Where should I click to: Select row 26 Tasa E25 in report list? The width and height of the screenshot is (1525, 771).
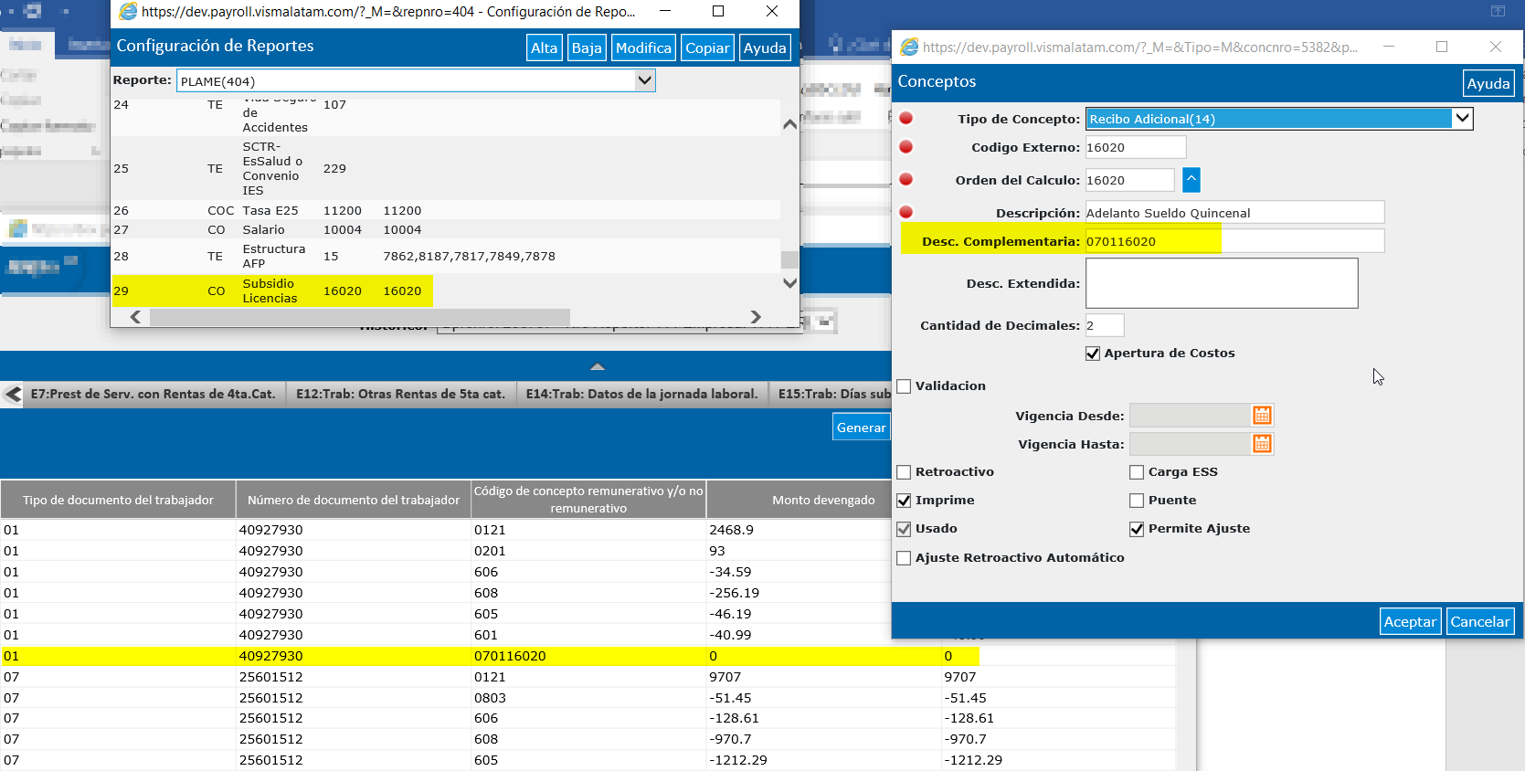click(446, 210)
